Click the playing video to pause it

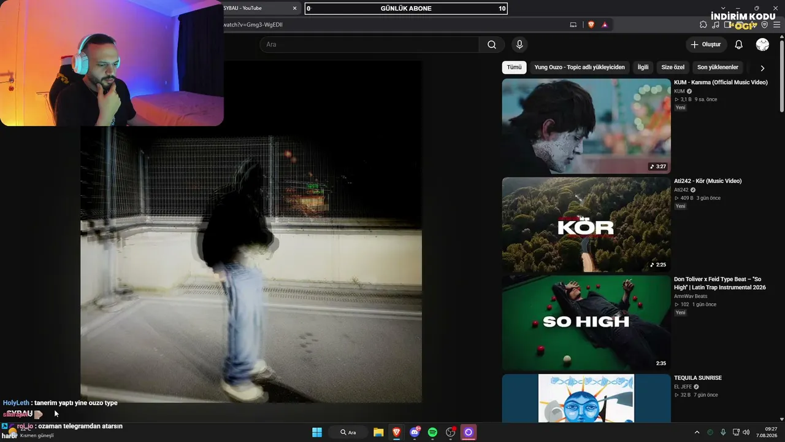(251, 231)
